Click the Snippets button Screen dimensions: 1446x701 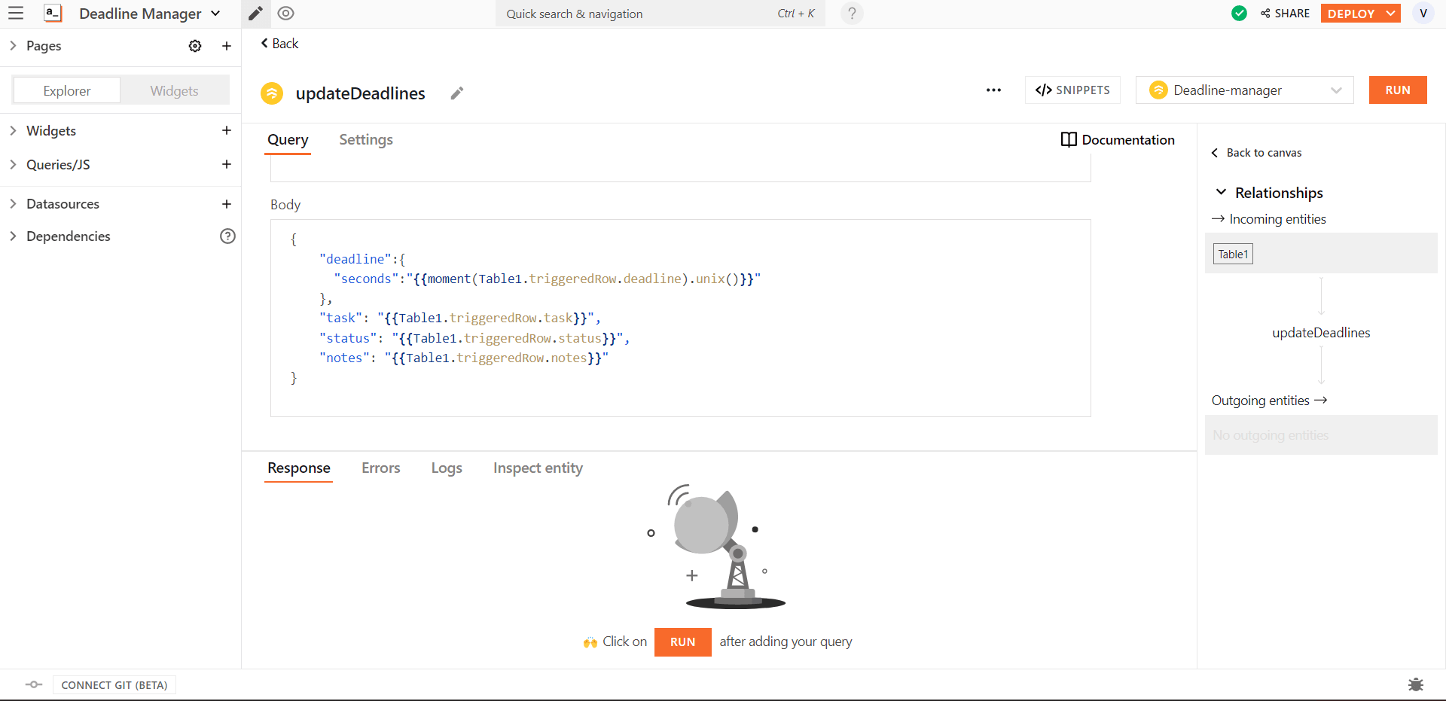tap(1072, 90)
